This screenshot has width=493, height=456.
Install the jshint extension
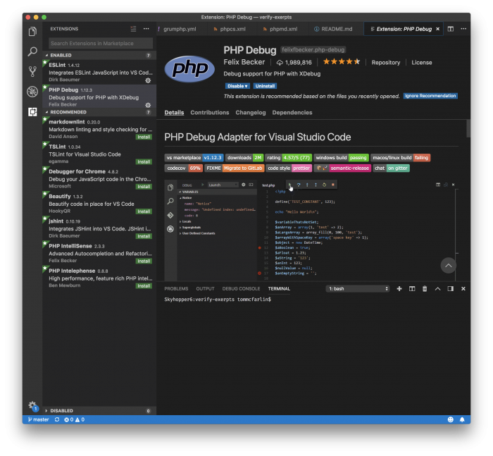[x=144, y=236]
